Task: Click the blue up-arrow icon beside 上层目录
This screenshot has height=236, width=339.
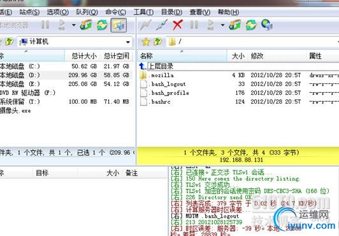Action: point(143,66)
